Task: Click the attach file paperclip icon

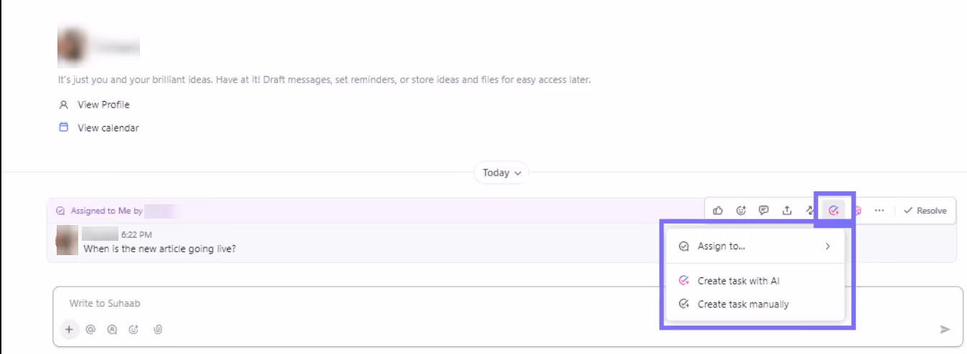Action: point(158,330)
